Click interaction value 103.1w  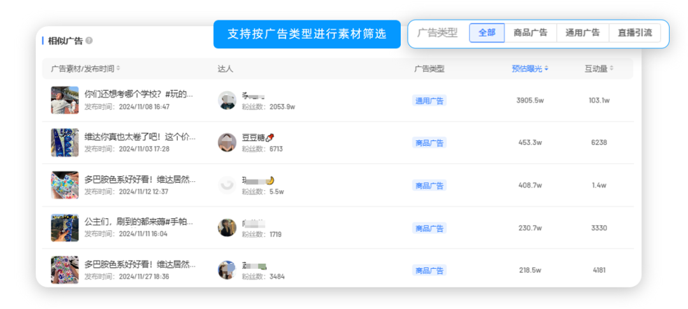[x=599, y=100]
